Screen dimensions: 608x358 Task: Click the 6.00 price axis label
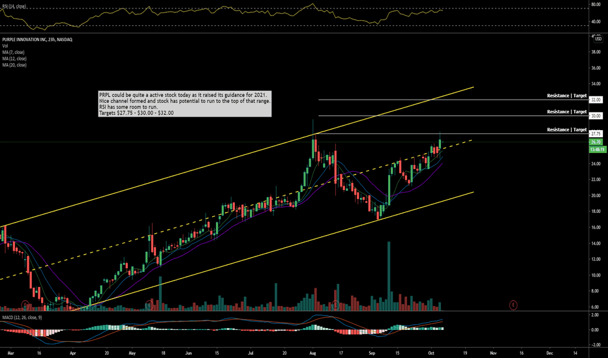click(x=596, y=307)
